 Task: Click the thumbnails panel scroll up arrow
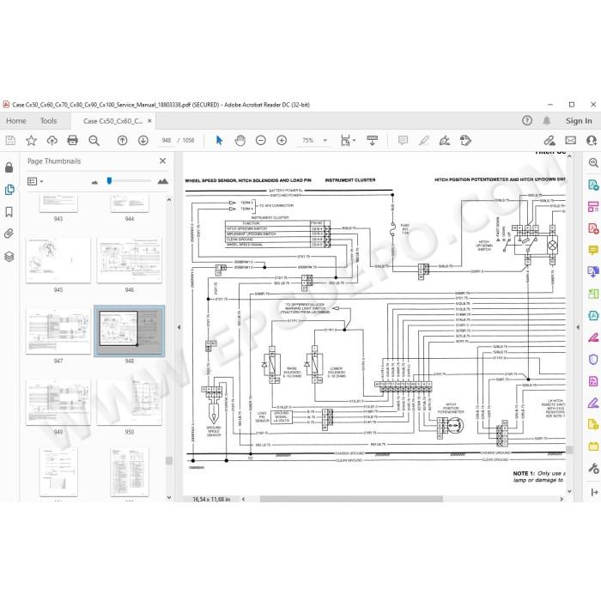(x=169, y=200)
